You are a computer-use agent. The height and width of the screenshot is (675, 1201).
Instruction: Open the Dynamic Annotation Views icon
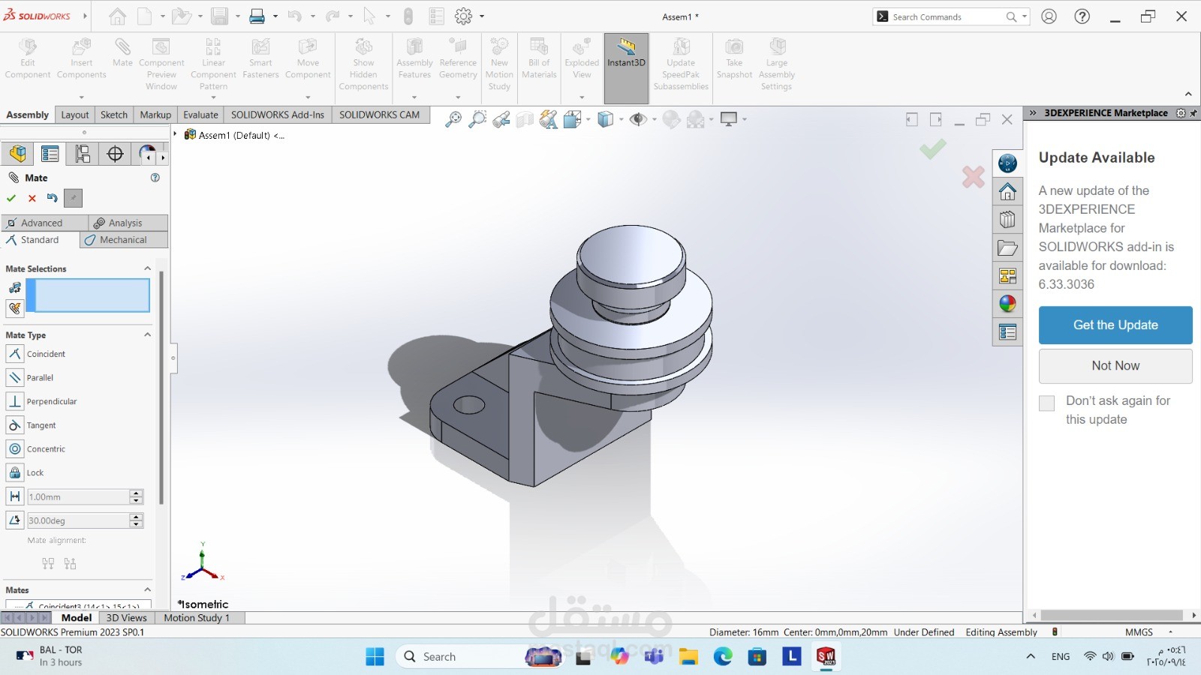pos(549,119)
